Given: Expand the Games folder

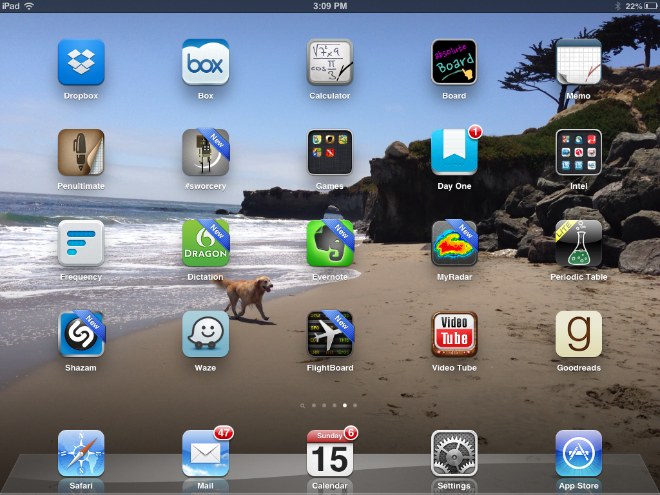Looking at the screenshot, I should (329, 153).
